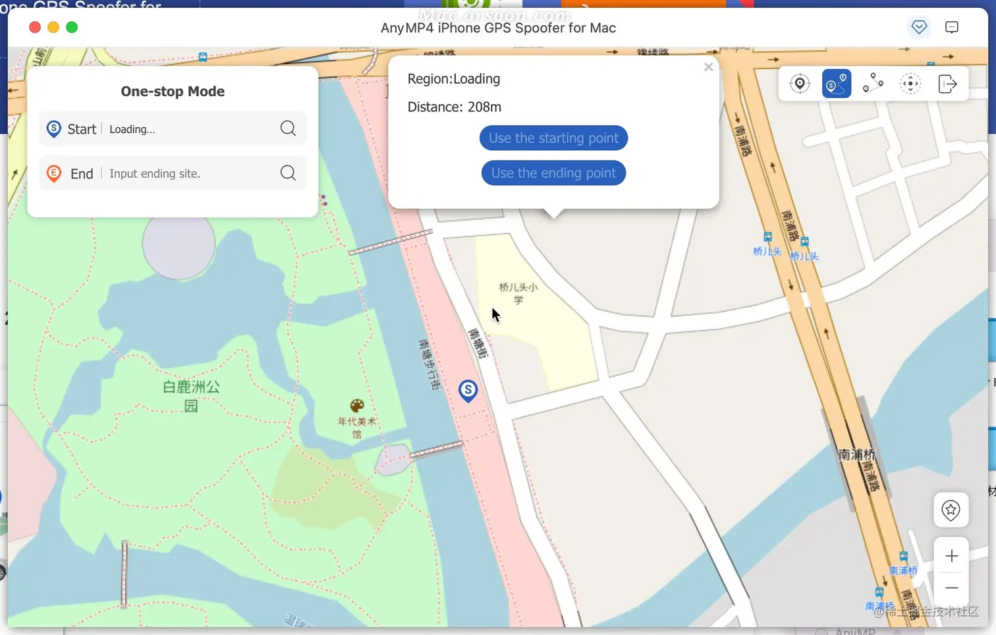Select the Multi-stop Mode toolbar icon

coord(873,84)
